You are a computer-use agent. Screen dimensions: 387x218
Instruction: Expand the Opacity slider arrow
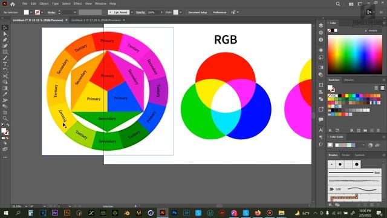[161, 12]
